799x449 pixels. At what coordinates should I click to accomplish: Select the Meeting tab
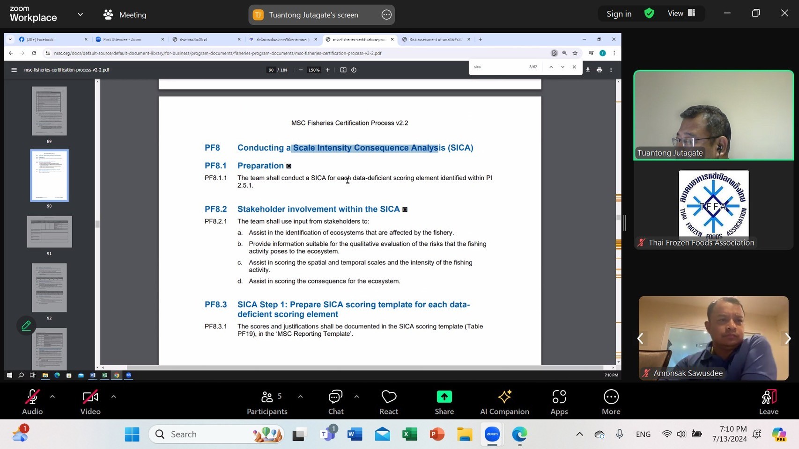pos(125,15)
